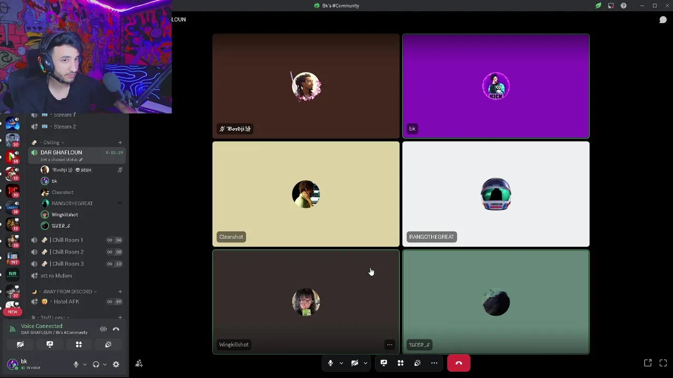Open Wingkillshot user in channel list

tap(81, 215)
